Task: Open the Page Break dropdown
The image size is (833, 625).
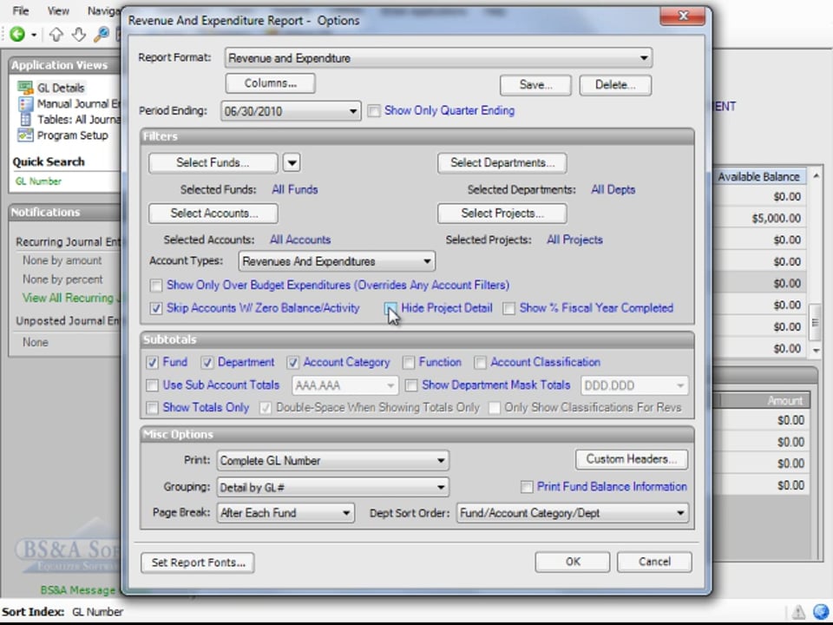Action: [346, 513]
